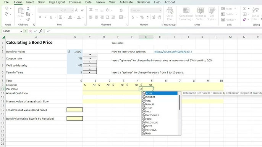Open the youtu.be spinner tutorial link
The width and height of the screenshot is (262, 147).
click(173, 51)
